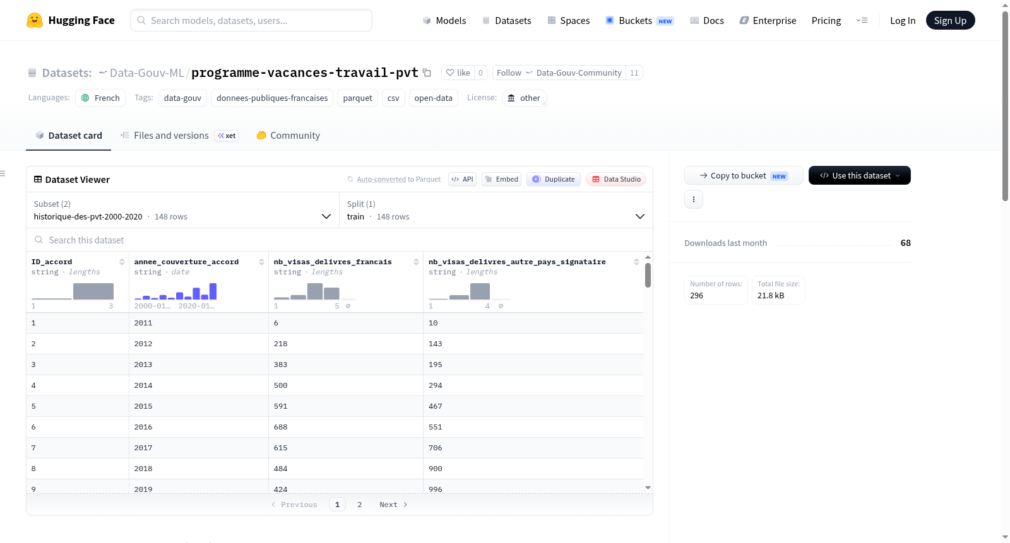Click the ID_accord lengths histogram

[73, 291]
